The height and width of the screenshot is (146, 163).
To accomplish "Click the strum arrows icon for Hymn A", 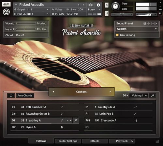I will click(62, 127).
